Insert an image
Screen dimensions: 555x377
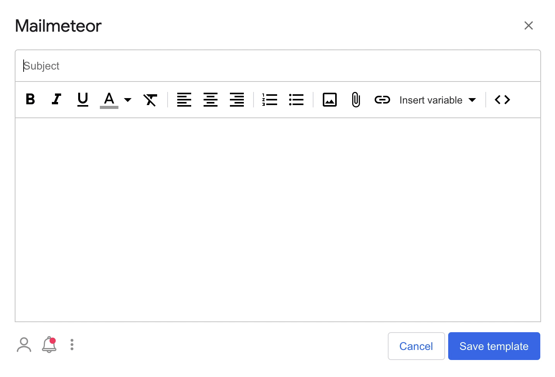pyautogui.click(x=330, y=100)
